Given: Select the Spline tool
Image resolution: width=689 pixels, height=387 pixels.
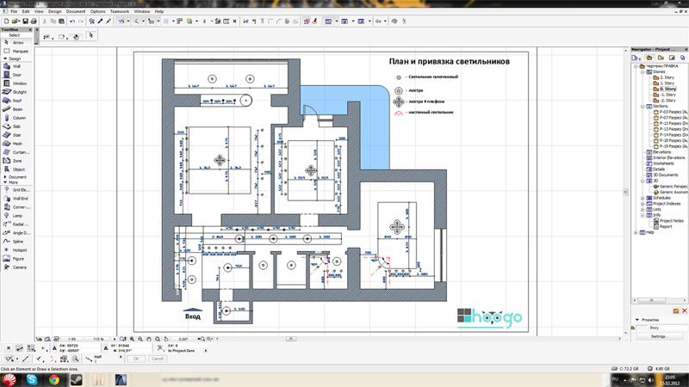Looking at the screenshot, I should pyautogui.click(x=16, y=242).
